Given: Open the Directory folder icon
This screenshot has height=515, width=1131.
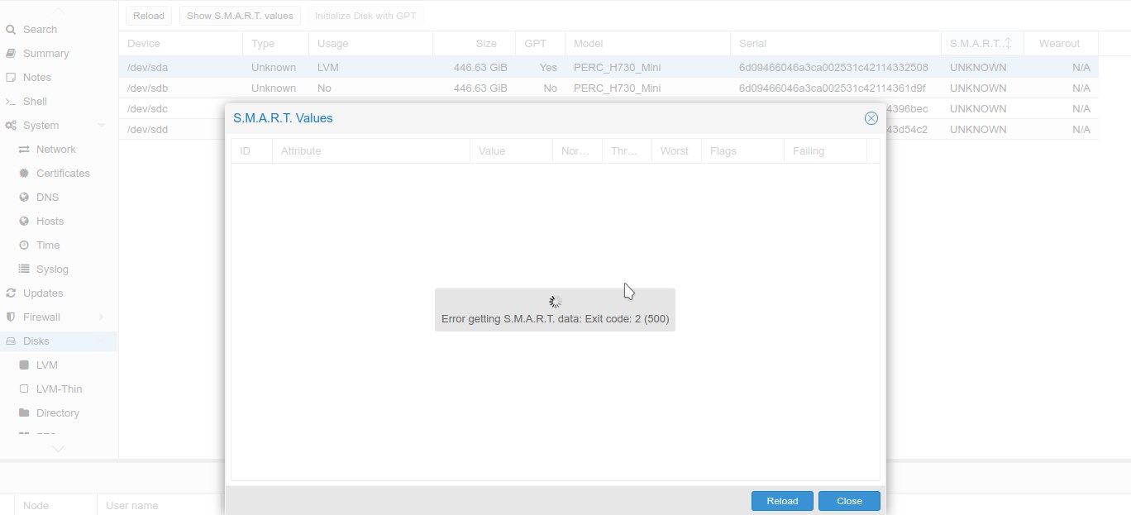Looking at the screenshot, I should (24, 413).
